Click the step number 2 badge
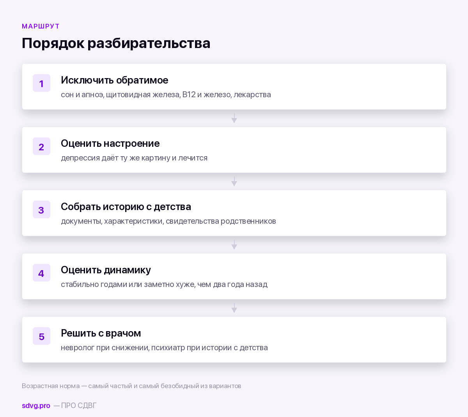468x417 pixels. (x=41, y=146)
